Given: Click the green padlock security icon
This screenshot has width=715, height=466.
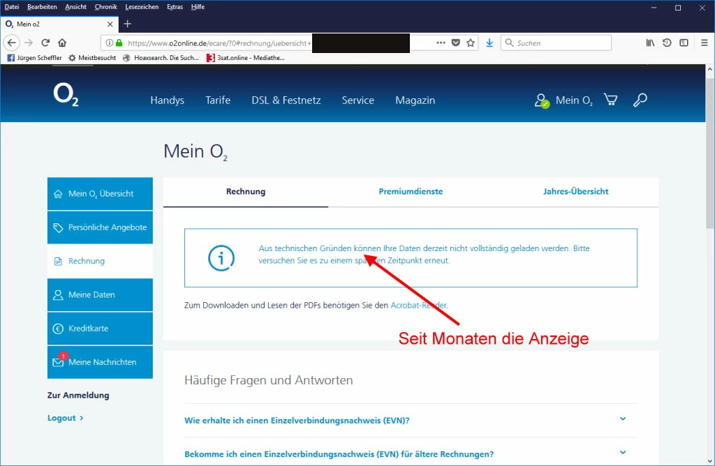Looking at the screenshot, I should point(119,43).
